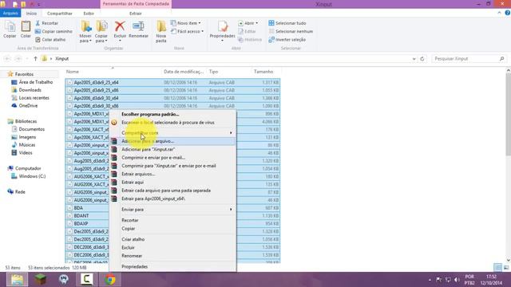This screenshot has height=287, width=511.
Task: Click Recortar in the ribbon
Action: point(46,23)
